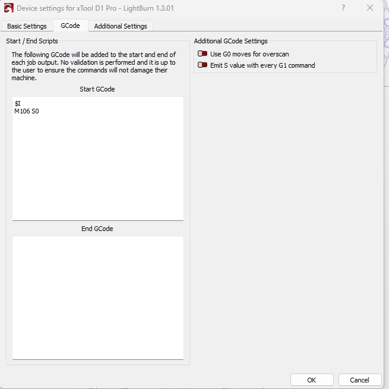Click inside the End GCode text box
This screenshot has width=389, height=389.
tap(98, 298)
